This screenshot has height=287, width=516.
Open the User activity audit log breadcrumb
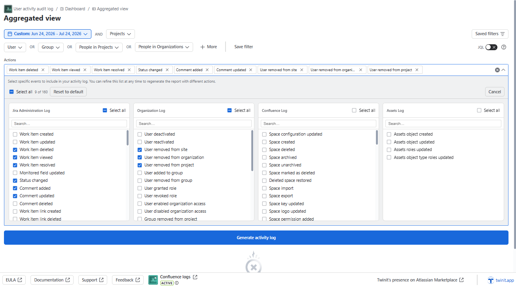[33, 9]
